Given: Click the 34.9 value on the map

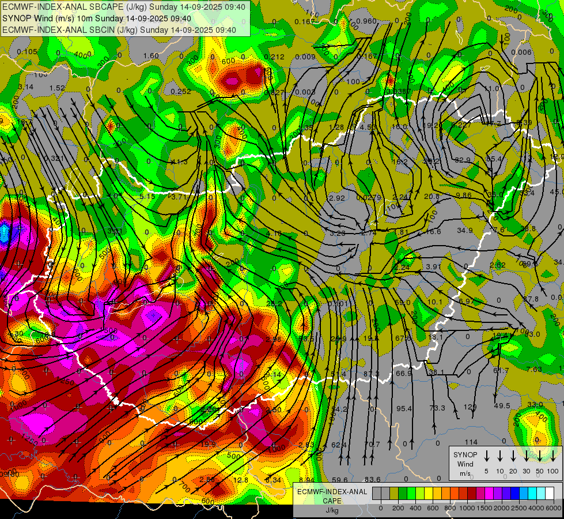Looking at the screenshot, I should coord(465,230).
